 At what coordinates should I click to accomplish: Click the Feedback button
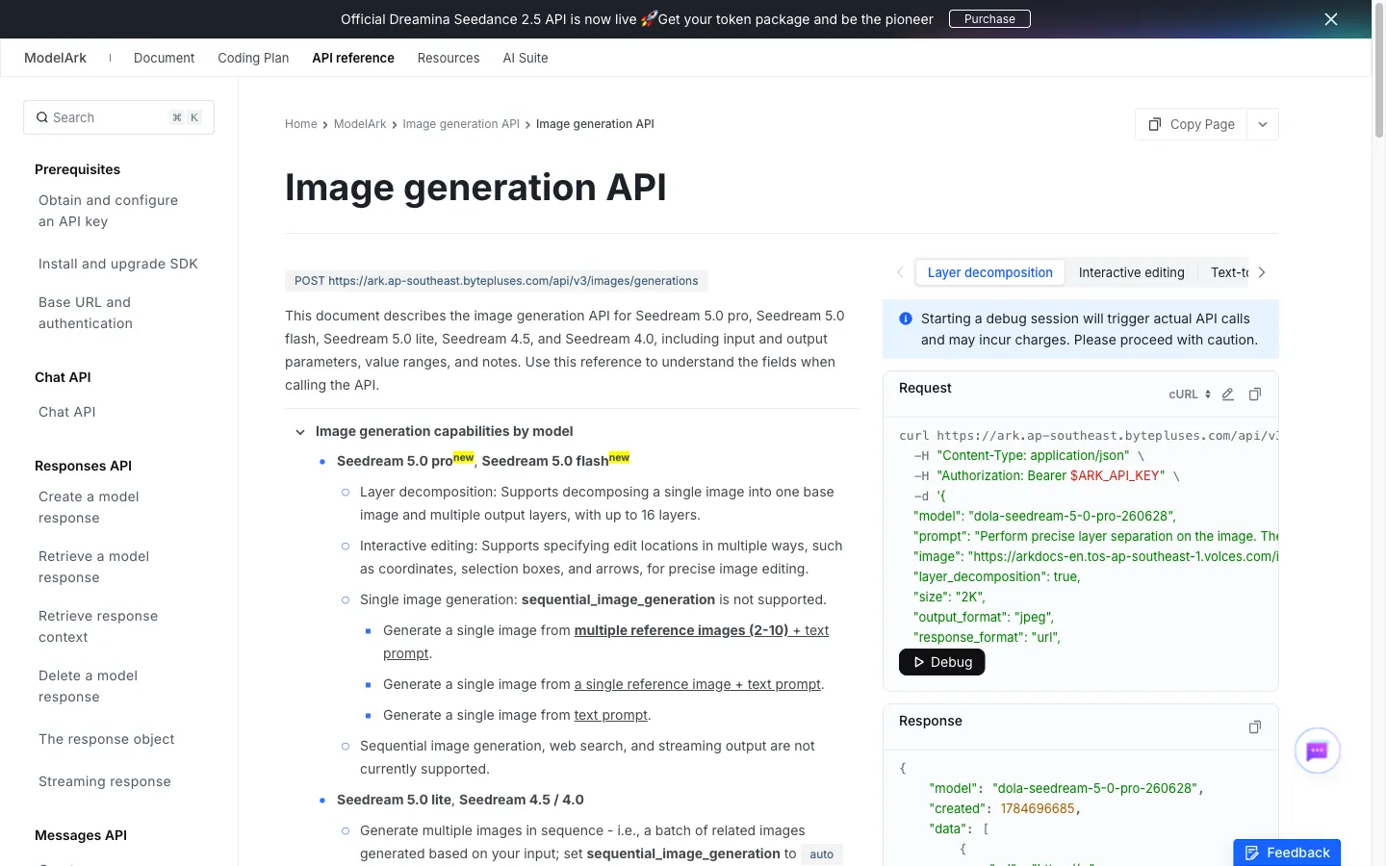tap(1287, 853)
